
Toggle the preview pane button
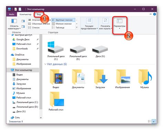pyautogui.click(x=23, y=21)
